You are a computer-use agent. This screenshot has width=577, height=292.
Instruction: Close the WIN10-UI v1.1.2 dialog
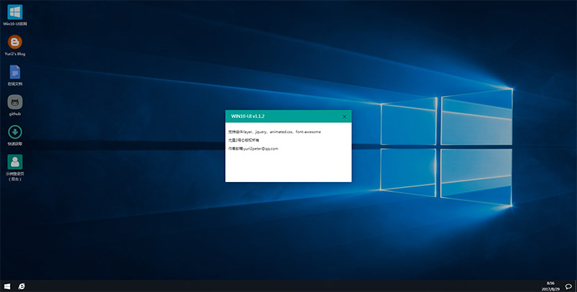pyautogui.click(x=344, y=117)
